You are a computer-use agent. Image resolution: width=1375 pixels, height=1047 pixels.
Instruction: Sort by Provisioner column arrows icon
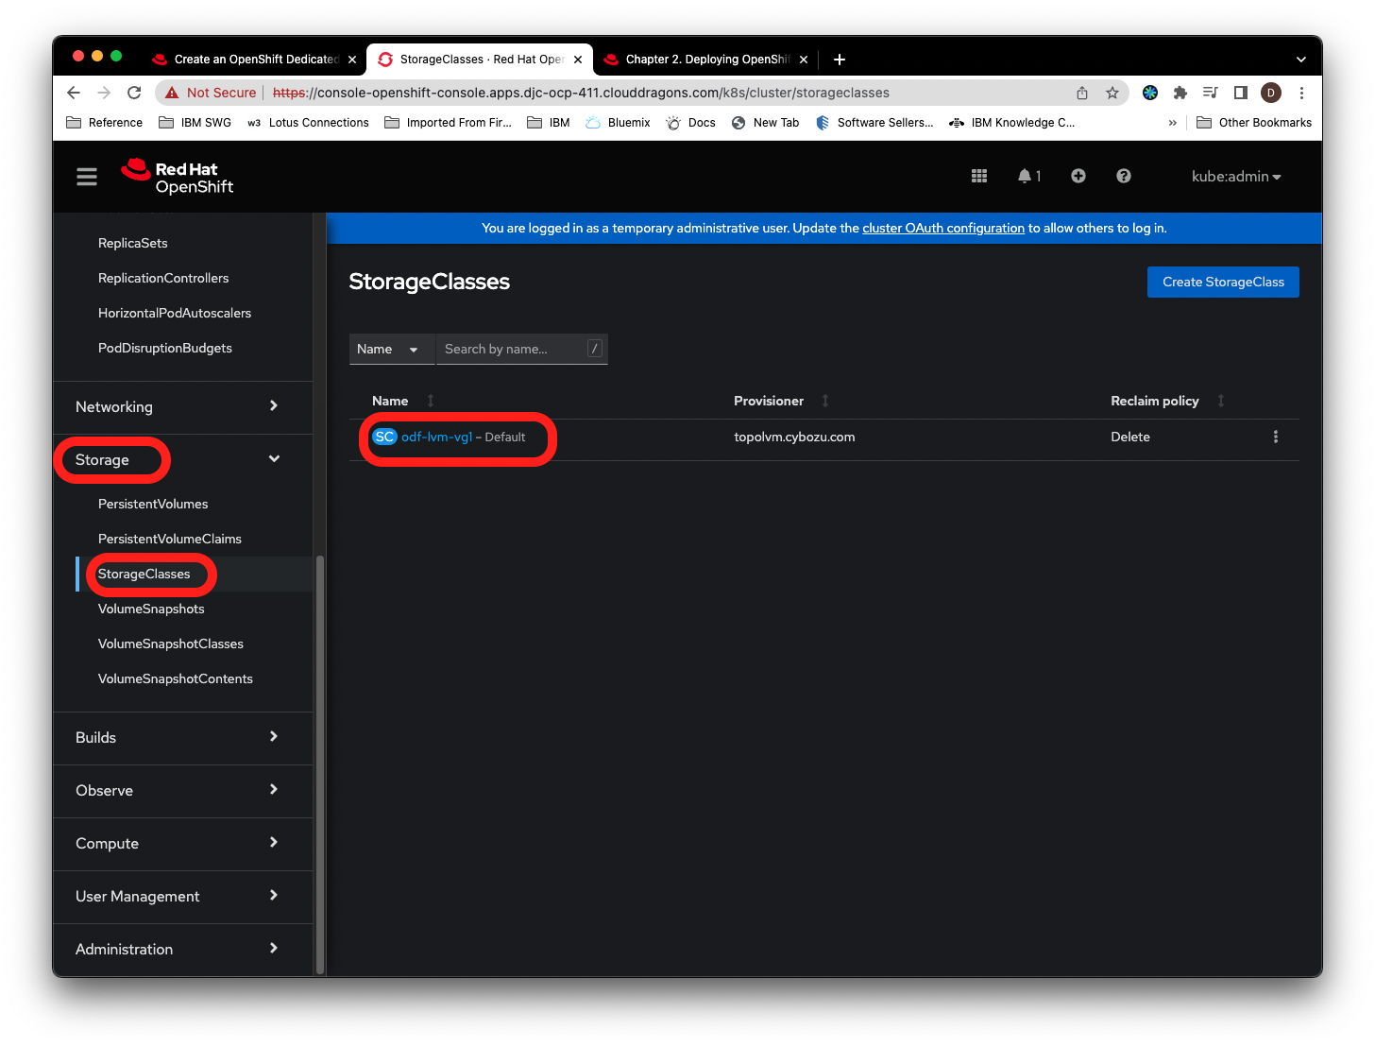(x=825, y=401)
